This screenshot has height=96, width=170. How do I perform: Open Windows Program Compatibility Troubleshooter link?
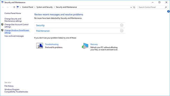(x=16, y=91)
